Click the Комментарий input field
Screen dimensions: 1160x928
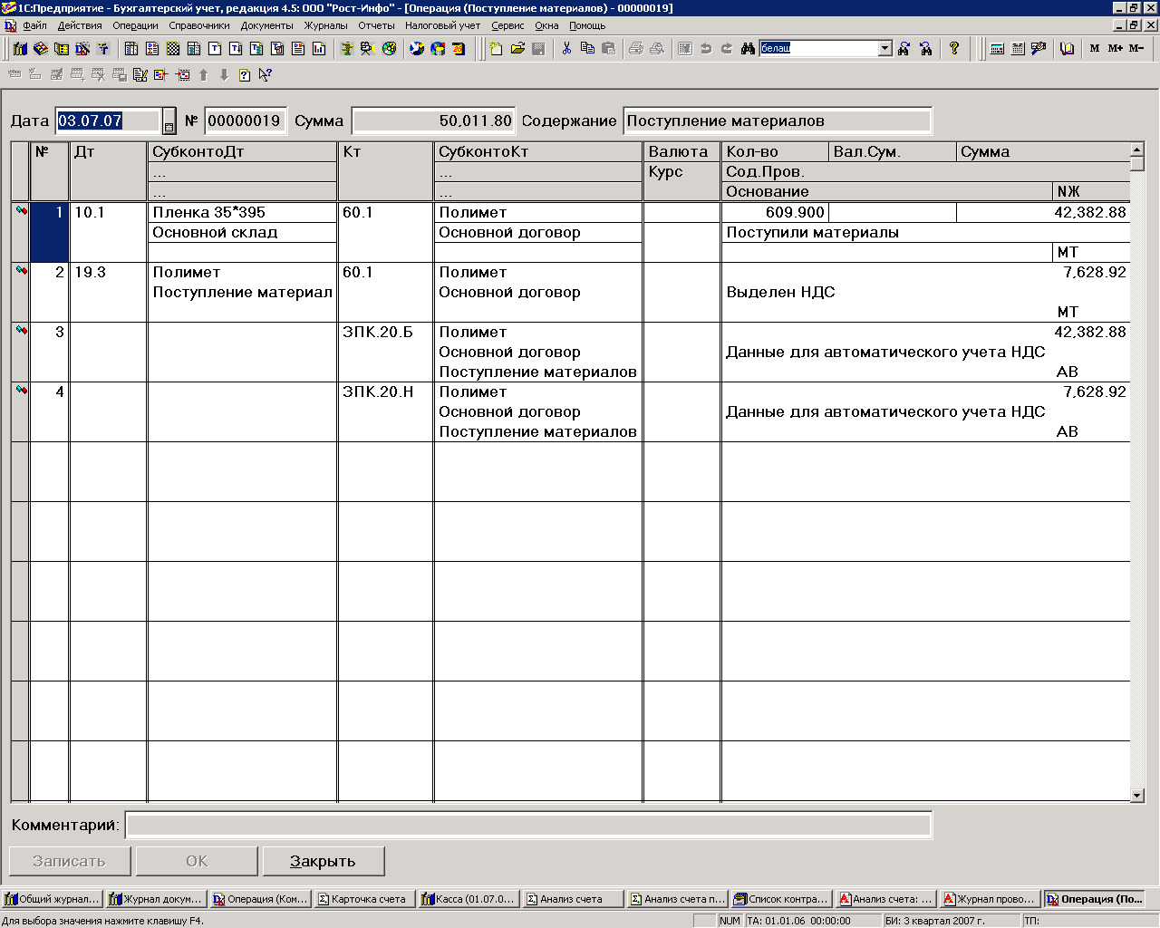coord(528,826)
